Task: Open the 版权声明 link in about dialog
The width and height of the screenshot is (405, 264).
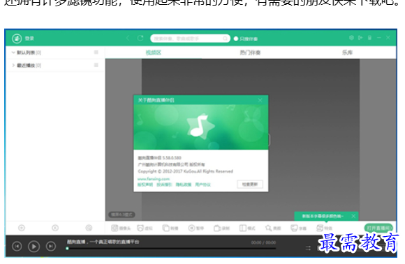Action: pyautogui.click(x=145, y=185)
